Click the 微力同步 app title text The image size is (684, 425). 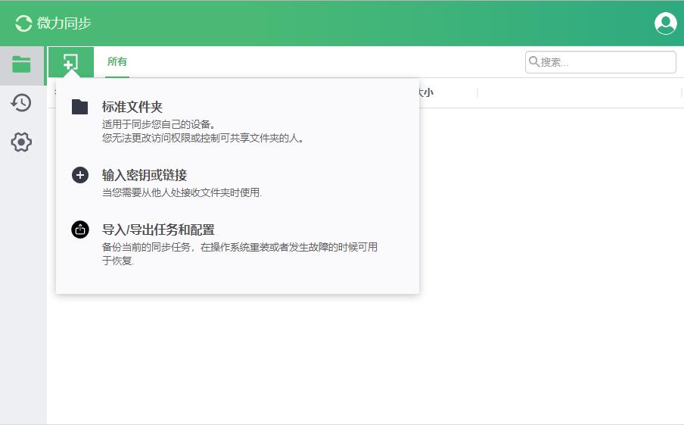tap(64, 23)
